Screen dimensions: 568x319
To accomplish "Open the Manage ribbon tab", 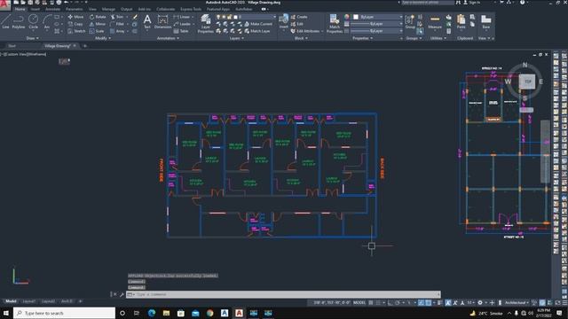I will click(x=108, y=9).
